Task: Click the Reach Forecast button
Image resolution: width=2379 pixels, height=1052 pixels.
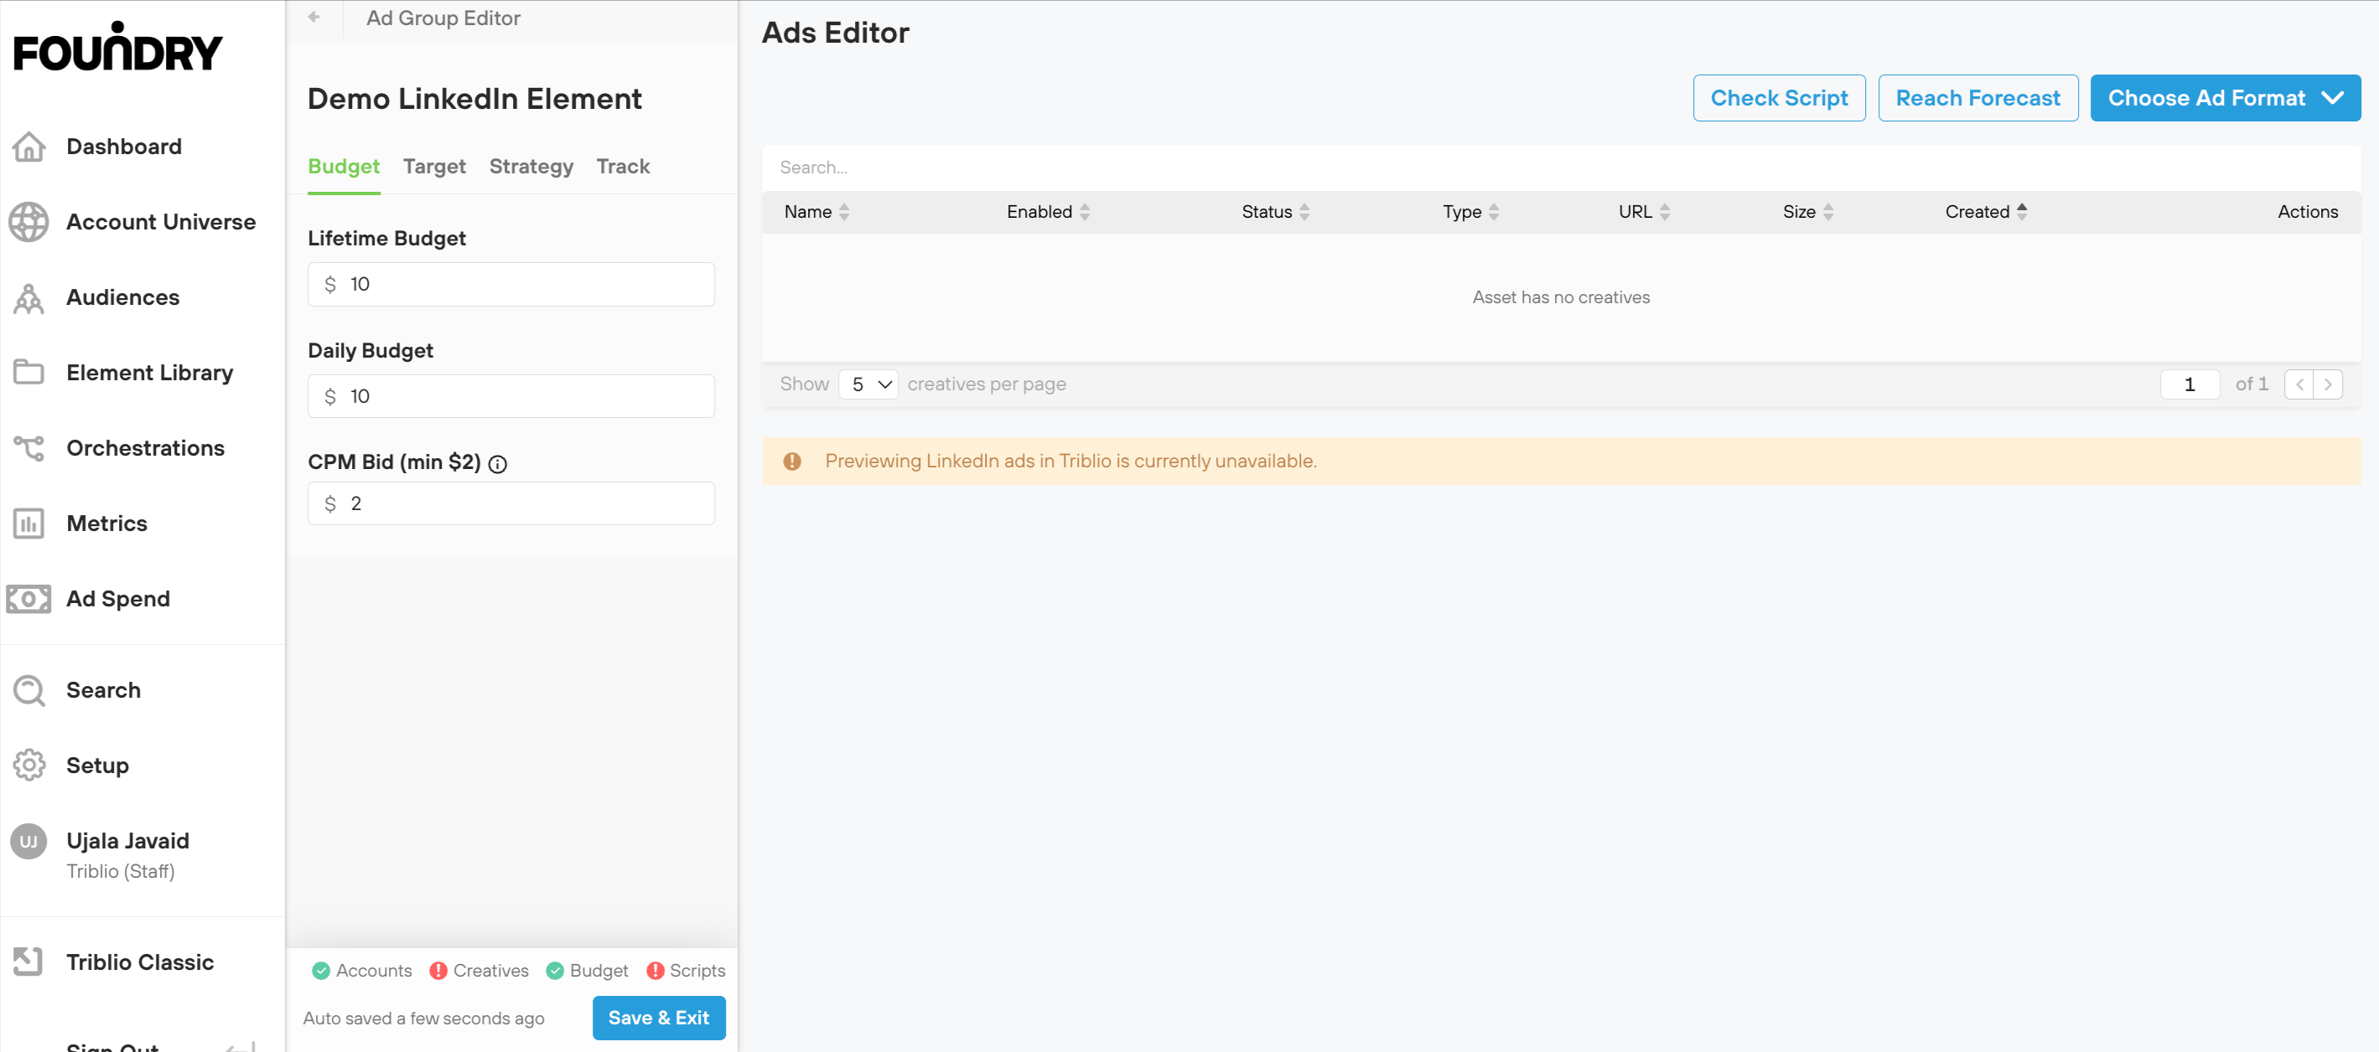Action: click(x=1977, y=99)
